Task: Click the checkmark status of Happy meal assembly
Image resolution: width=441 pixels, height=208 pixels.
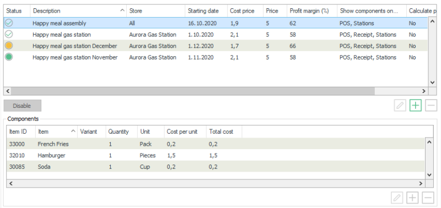Action: click(x=9, y=23)
